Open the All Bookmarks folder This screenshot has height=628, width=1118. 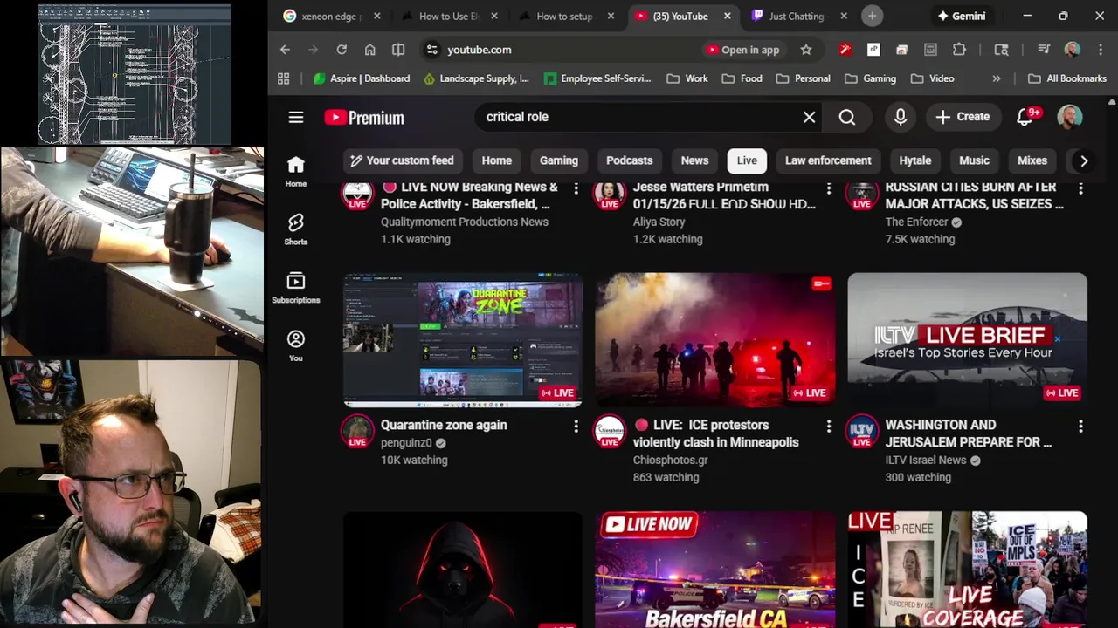pyautogui.click(x=1067, y=78)
